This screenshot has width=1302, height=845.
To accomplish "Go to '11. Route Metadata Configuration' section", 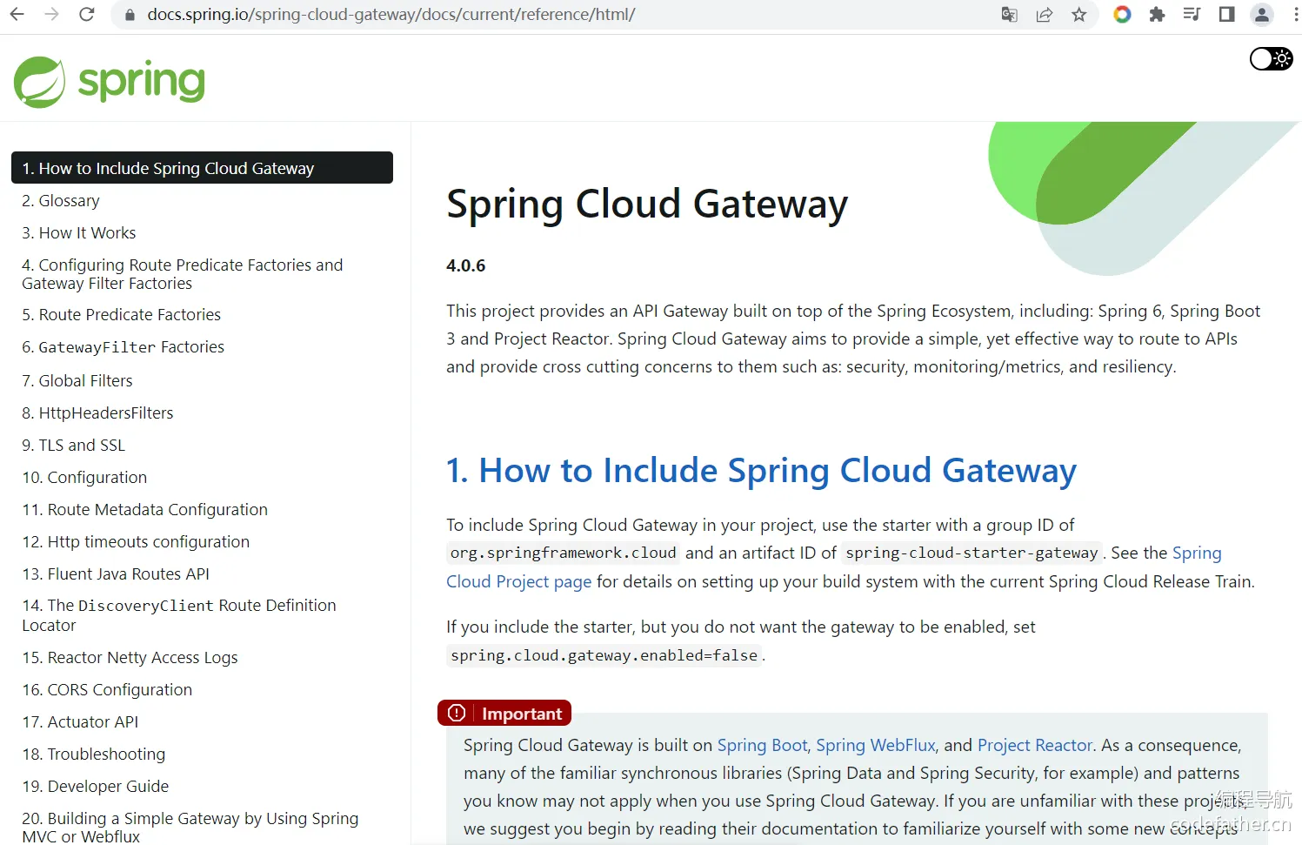I will tap(145, 510).
